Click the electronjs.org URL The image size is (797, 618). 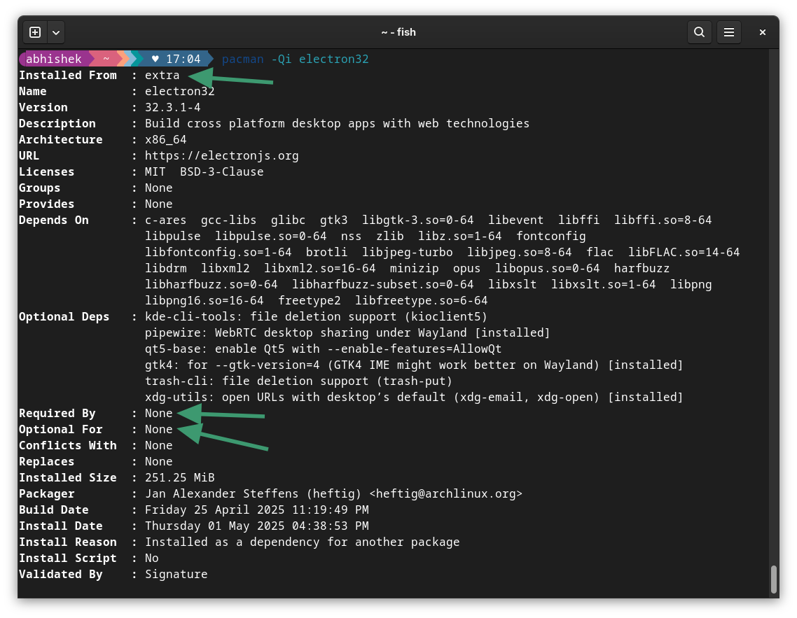(x=221, y=155)
